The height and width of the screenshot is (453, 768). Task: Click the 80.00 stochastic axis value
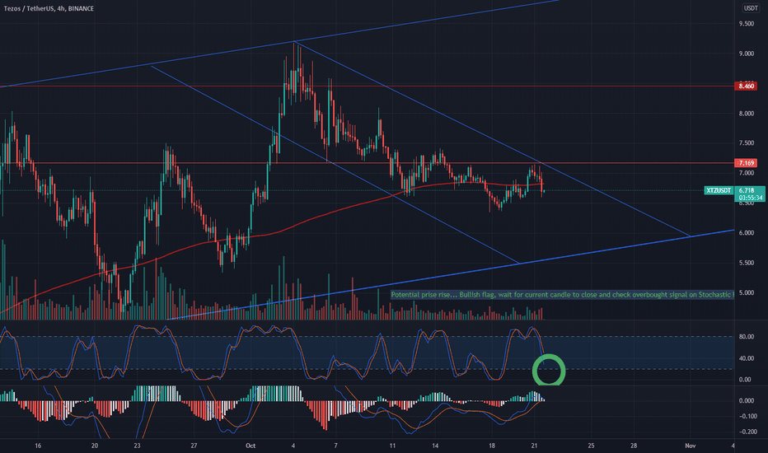[x=746, y=337]
